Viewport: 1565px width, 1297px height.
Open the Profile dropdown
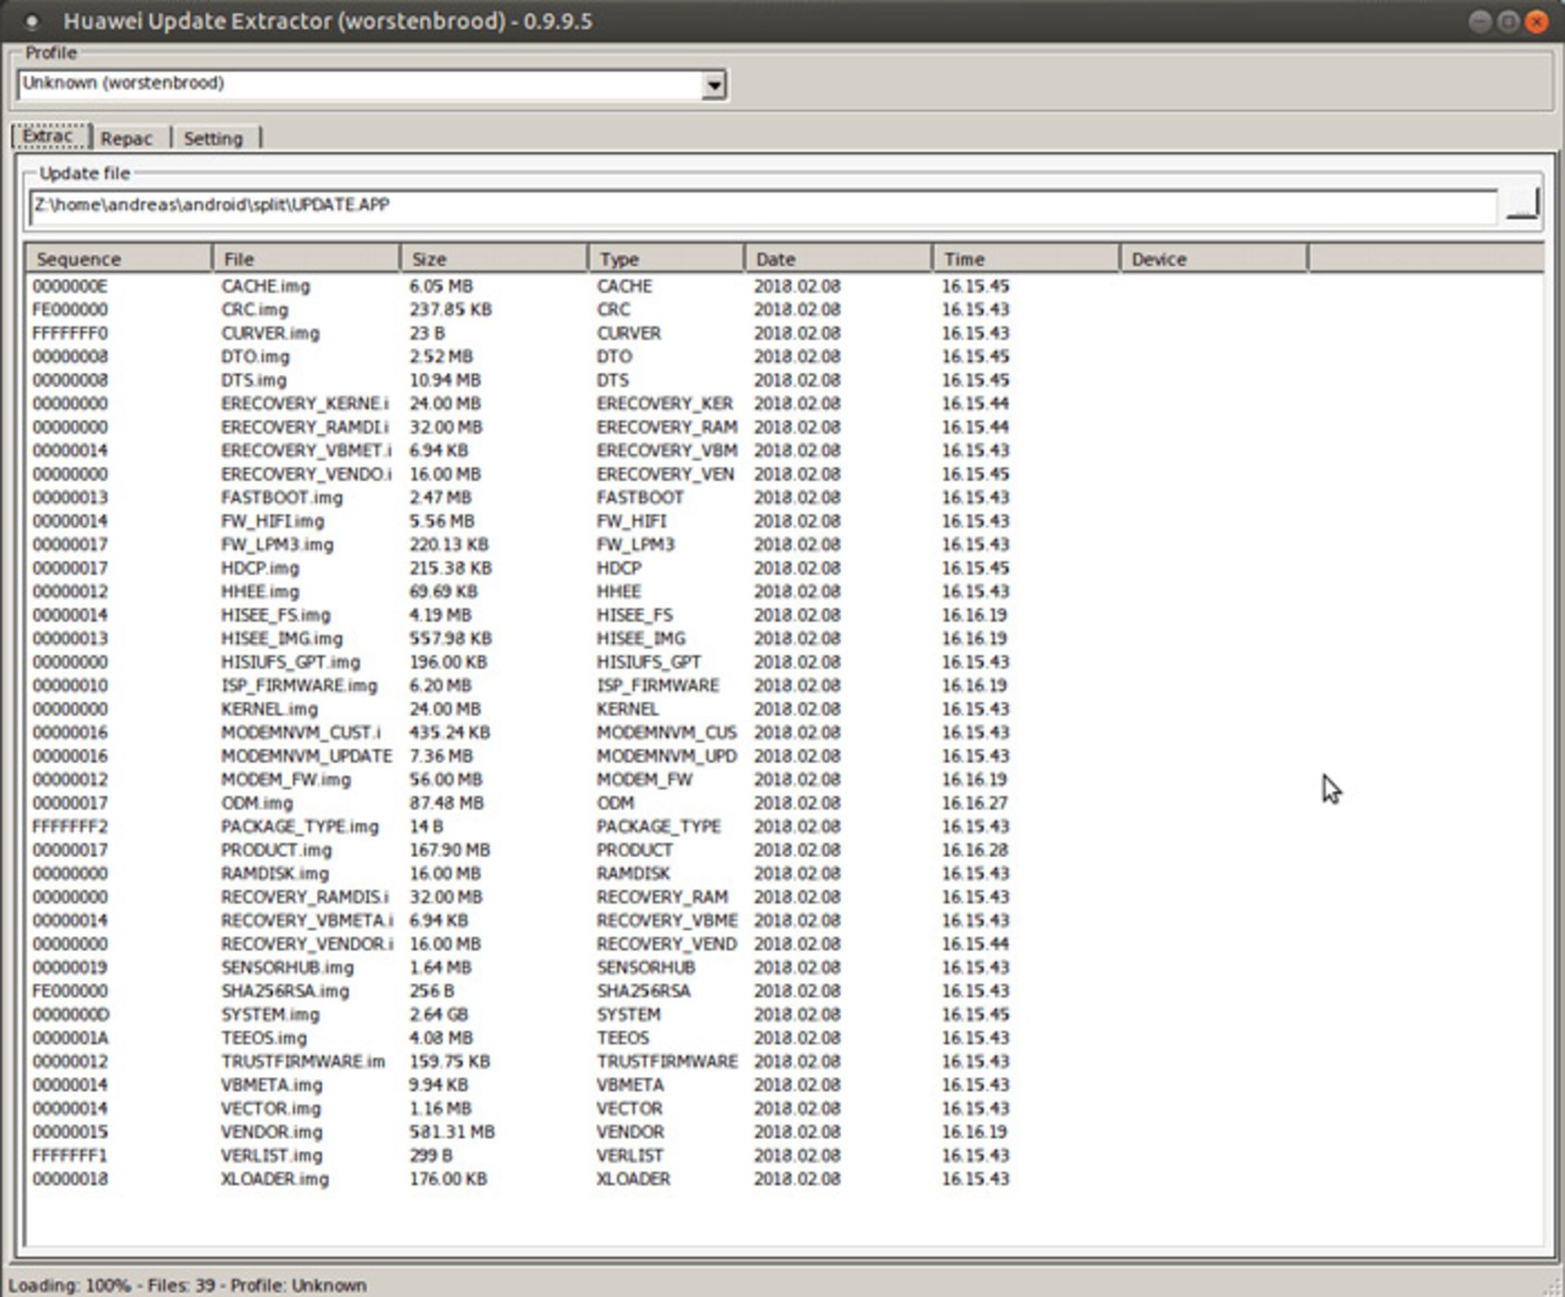[x=367, y=84]
